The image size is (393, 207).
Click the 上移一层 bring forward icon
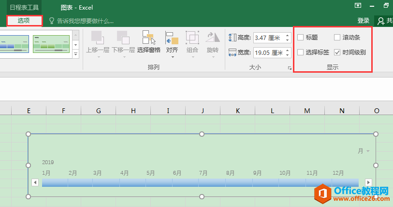[98, 38]
